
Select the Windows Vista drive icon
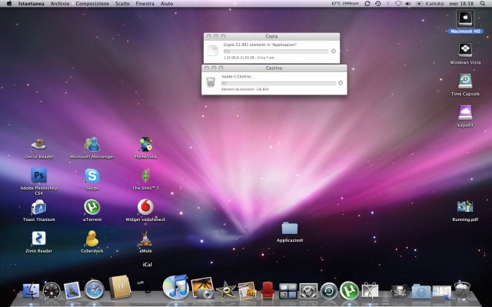pyautogui.click(x=465, y=50)
